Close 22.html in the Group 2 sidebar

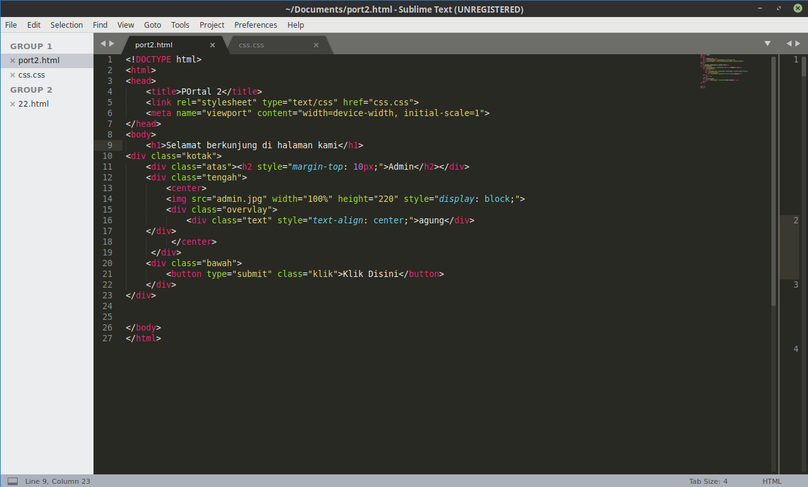point(13,104)
